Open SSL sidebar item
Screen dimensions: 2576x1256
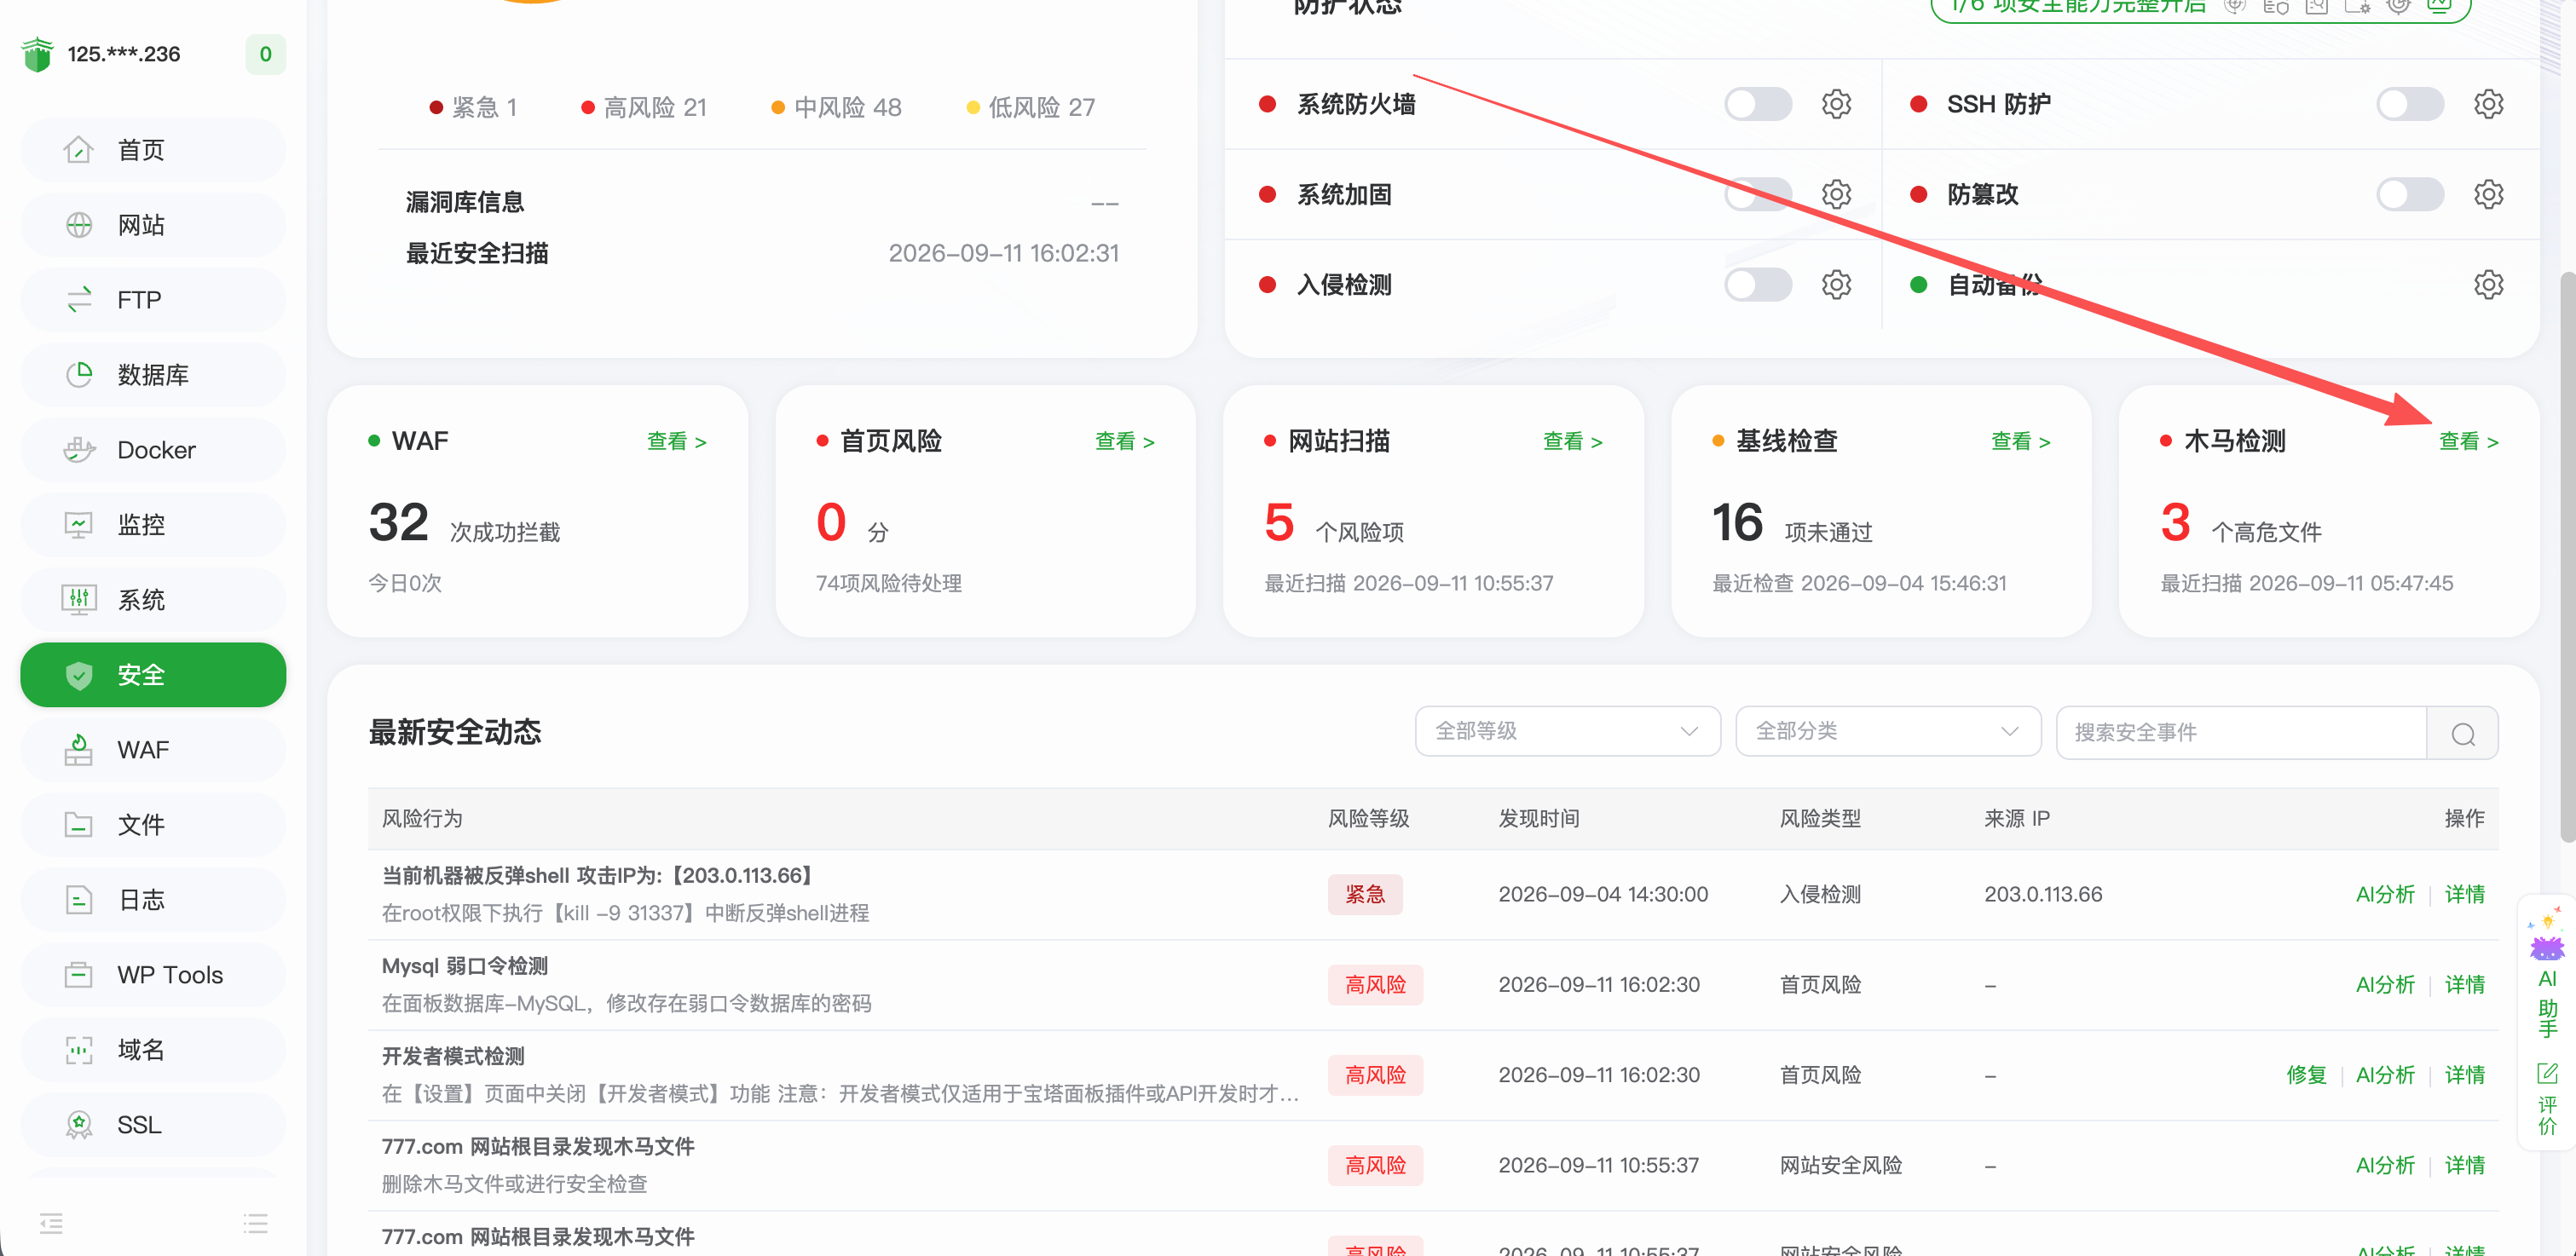153,1125
